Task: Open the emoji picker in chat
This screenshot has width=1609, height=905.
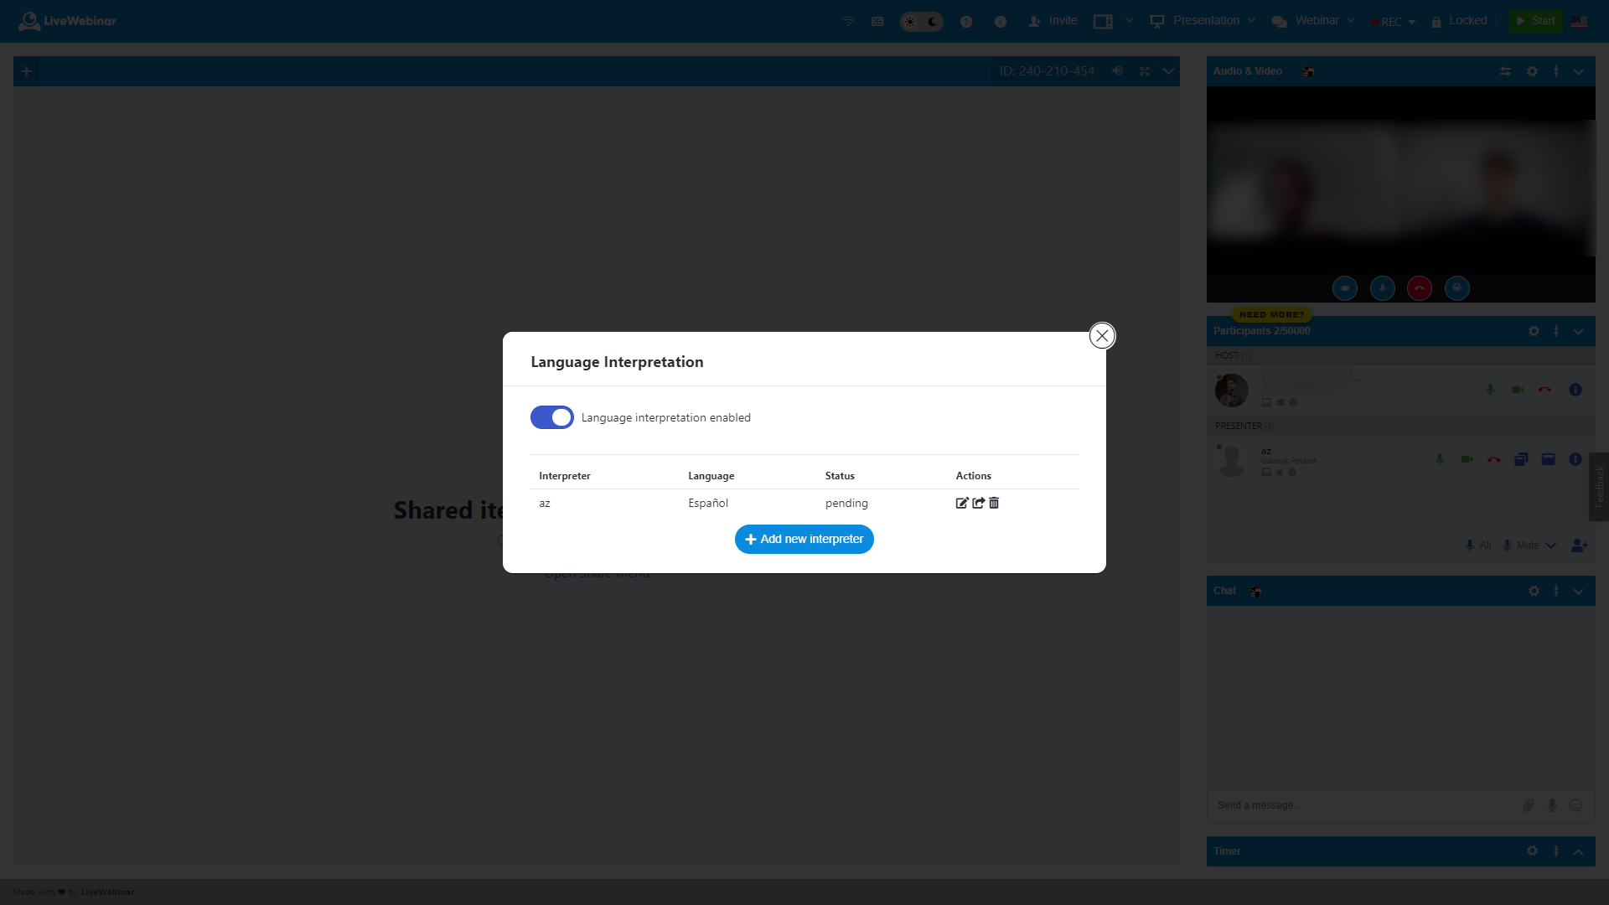Action: [1577, 805]
